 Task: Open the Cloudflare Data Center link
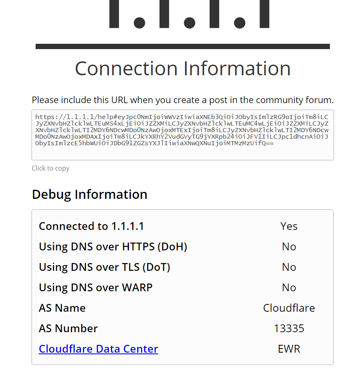click(98, 349)
